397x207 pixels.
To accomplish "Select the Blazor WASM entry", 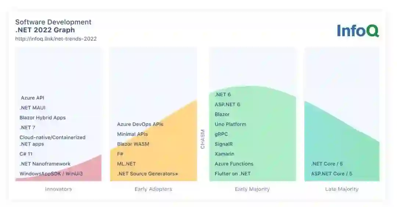I will coord(133,144).
